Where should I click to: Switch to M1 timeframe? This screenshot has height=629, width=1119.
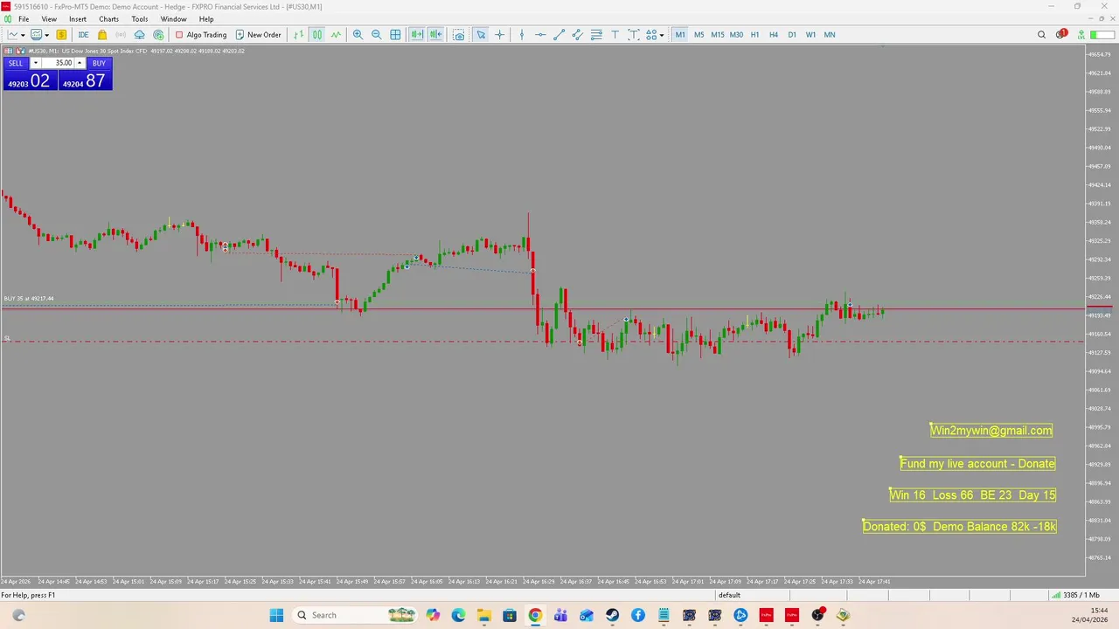point(680,35)
